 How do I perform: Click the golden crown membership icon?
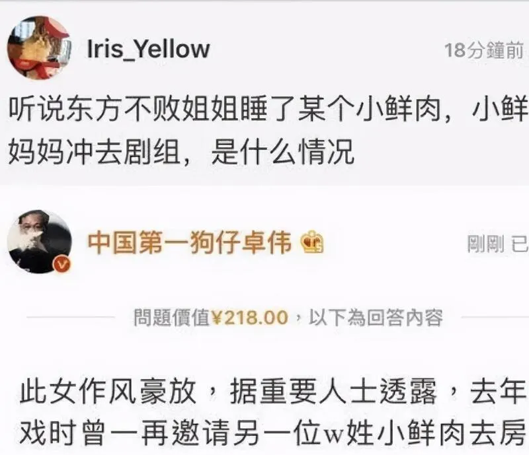point(312,242)
